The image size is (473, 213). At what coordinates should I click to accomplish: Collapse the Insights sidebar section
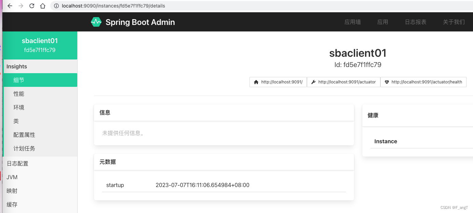[40, 66]
